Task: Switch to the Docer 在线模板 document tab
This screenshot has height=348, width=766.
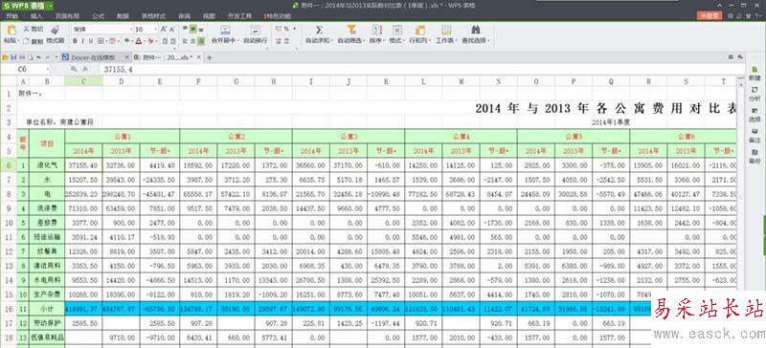Action: [x=93, y=57]
